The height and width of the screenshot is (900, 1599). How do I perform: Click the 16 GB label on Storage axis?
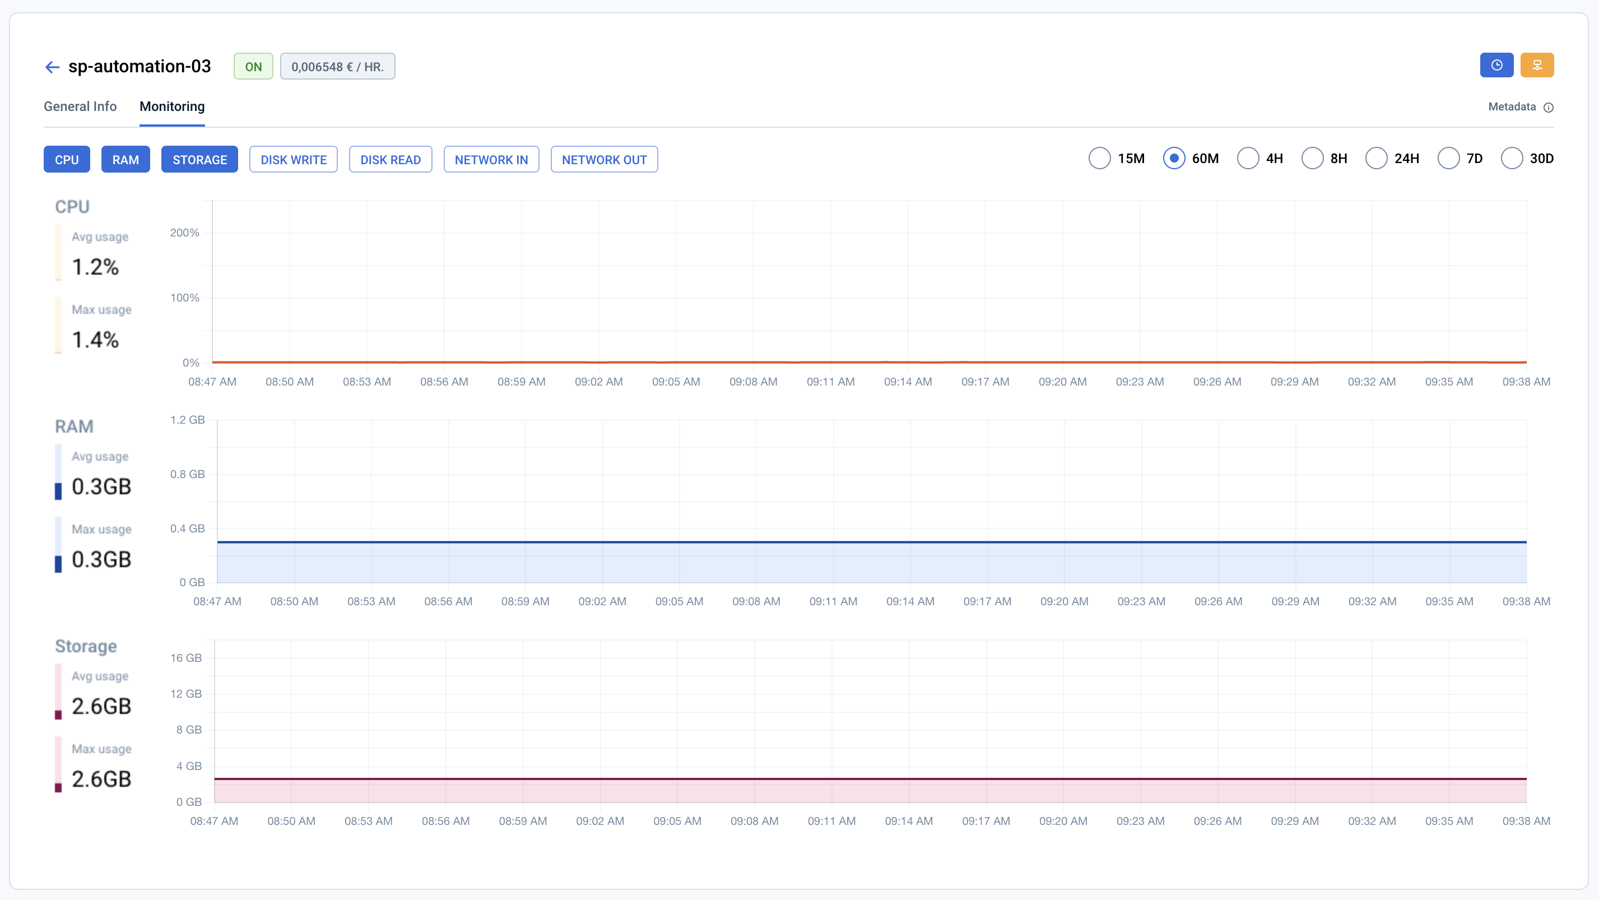(185, 658)
